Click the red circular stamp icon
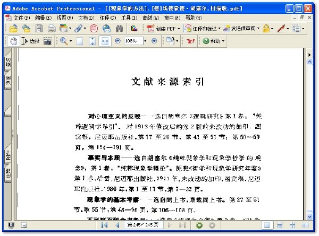This screenshot has width=319, height=236. pos(94,29)
